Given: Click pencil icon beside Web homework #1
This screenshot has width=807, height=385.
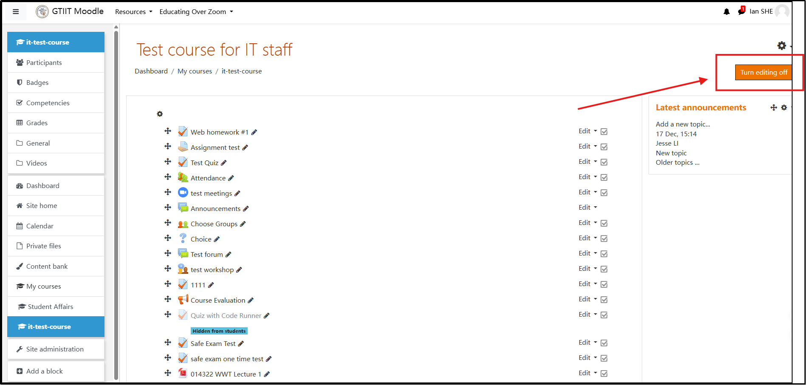Looking at the screenshot, I should coord(254,132).
